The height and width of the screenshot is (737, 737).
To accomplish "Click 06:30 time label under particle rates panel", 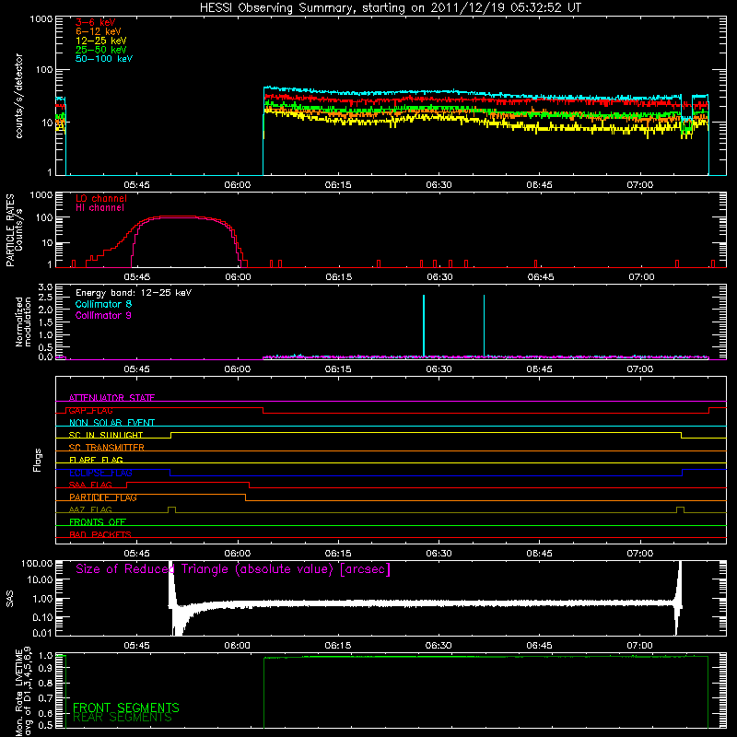I will point(439,277).
